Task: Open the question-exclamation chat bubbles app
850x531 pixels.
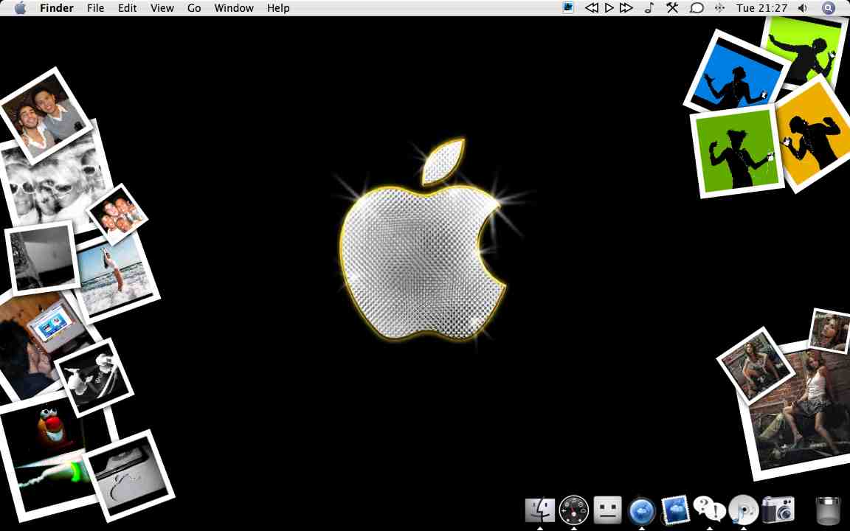Action: point(709,510)
